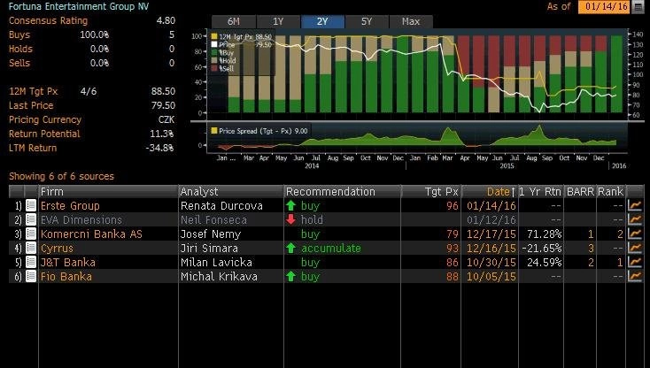Click green up arrow for Cyrrus accumulate
This screenshot has width=650, height=368.
pyautogui.click(x=291, y=248)
